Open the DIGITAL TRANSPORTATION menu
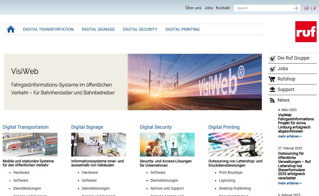 tap(48, 29)
